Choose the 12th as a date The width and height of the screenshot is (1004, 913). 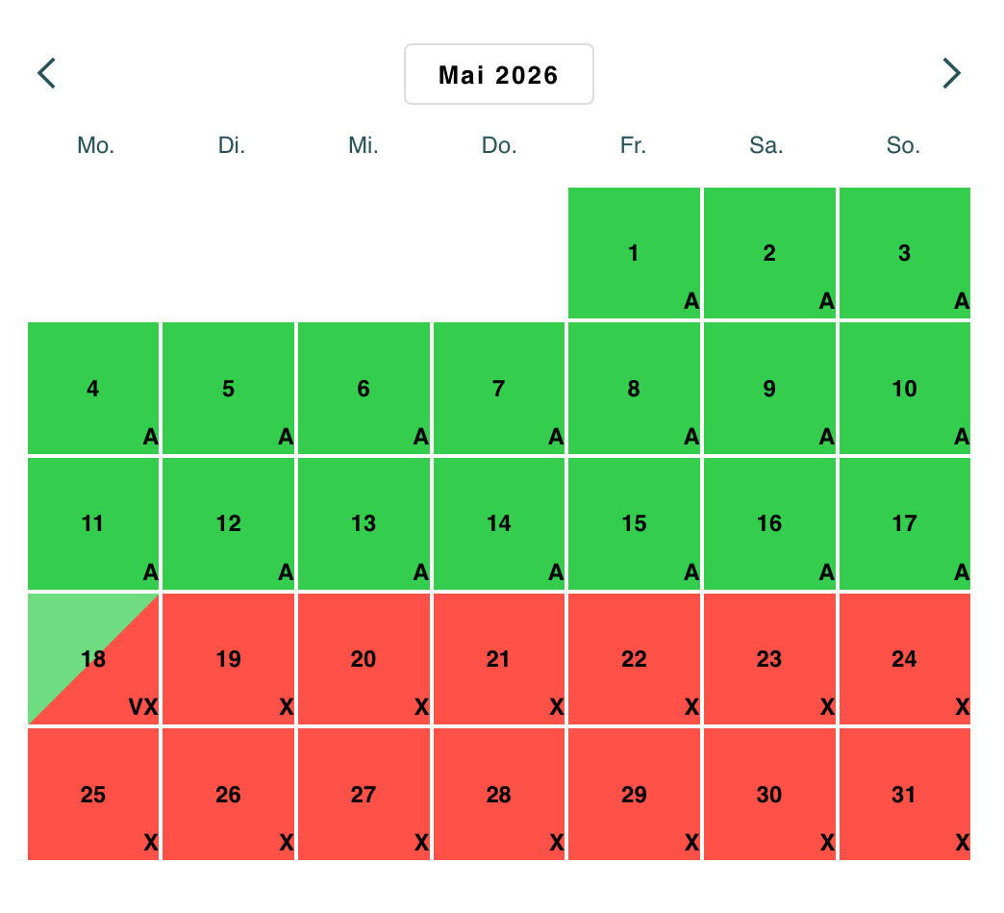click(229, 523)
